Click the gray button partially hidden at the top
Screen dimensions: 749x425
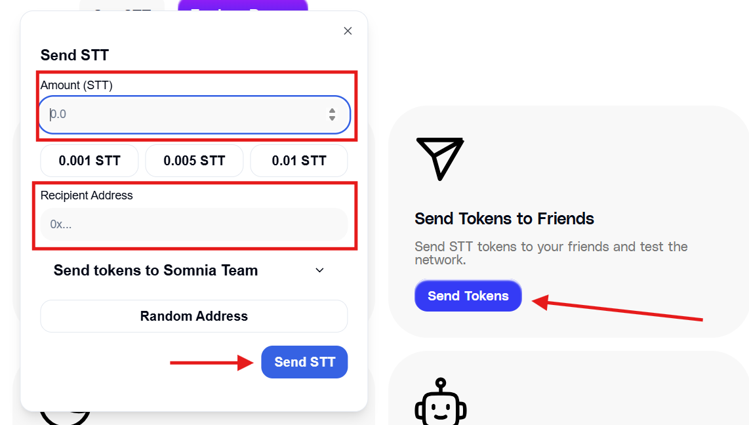(x=122, y=6)
